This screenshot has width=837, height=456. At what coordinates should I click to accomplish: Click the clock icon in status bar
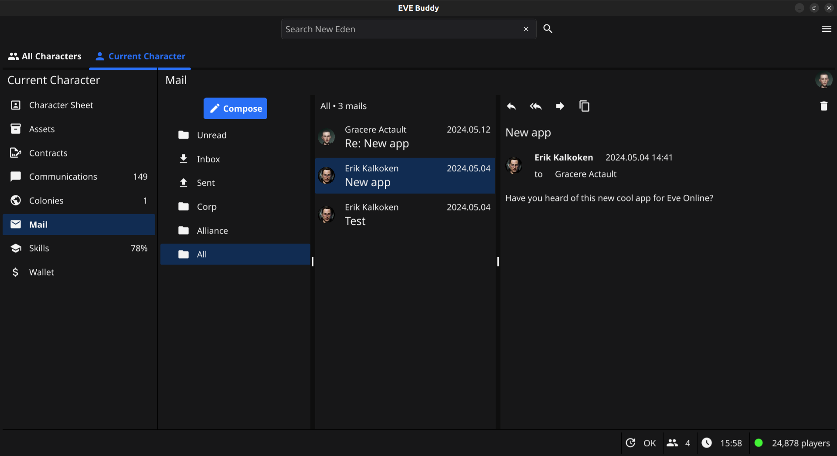[x=707, y=443]
